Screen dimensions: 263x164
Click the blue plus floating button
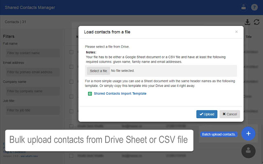pos(248,134)
